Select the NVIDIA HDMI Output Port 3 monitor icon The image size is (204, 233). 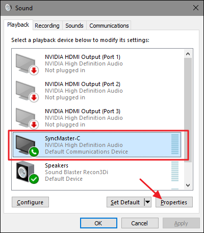(27, 118)
